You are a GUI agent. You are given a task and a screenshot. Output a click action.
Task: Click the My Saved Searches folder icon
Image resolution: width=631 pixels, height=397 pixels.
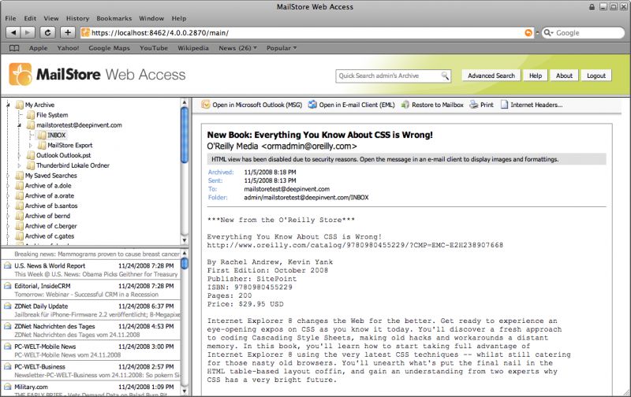[x=19, y=176]
